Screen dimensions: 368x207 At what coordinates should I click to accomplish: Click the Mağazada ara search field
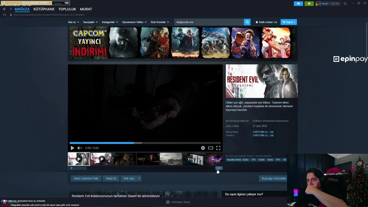coord(209,22)
